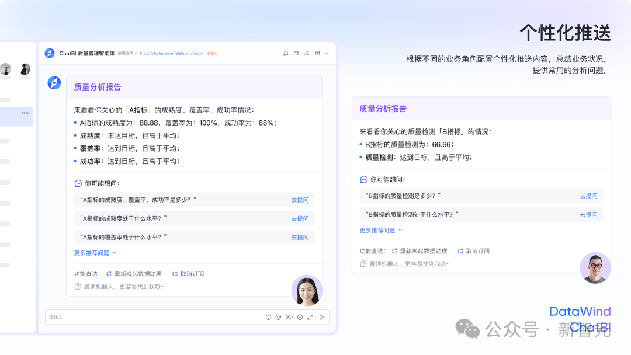The image size is (631, 355).
Task: Click 重新唤起数据助理 text in left card
Action: [138, 274]
